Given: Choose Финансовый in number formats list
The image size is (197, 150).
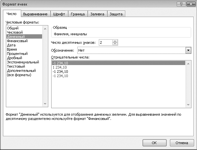Looking at the screenshot, I should [x=17, y=41].
